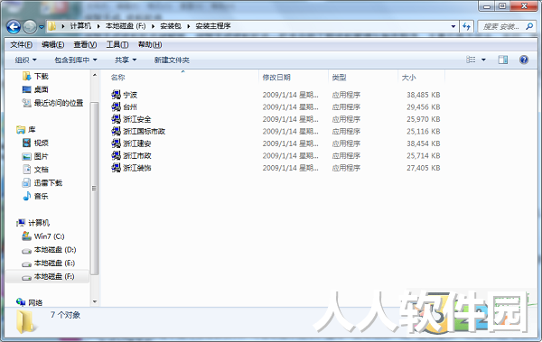Click the refresh icon beside address bar
This screenshot has height=342, width=542.
pyautogui.click(x=466, y=26)
